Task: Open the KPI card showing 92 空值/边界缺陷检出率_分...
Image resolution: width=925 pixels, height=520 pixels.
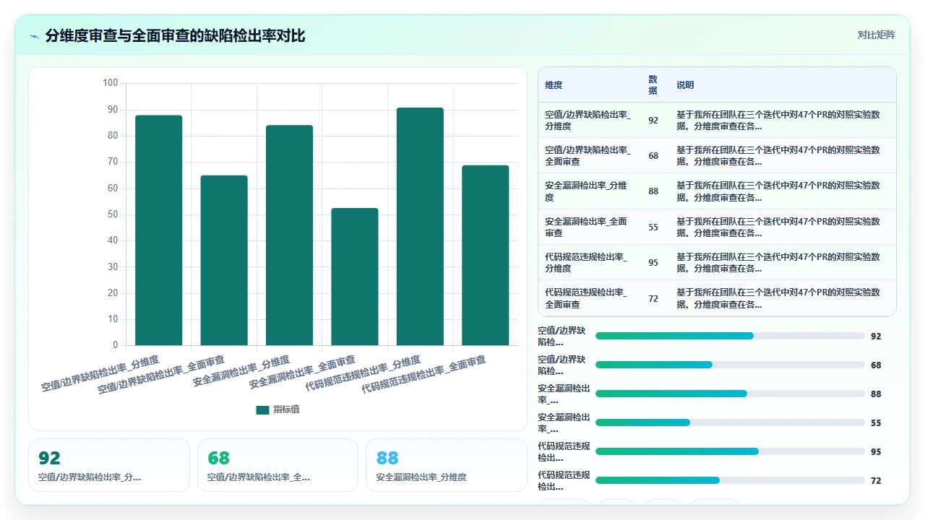Action: pyautogui.click(x=109, y=465)
